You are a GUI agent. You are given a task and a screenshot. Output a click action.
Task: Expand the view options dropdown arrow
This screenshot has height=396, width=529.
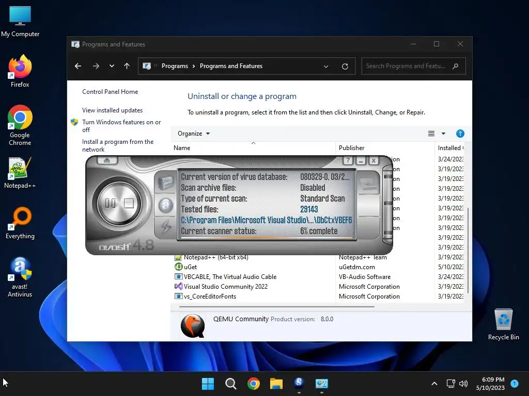[443, 134]
